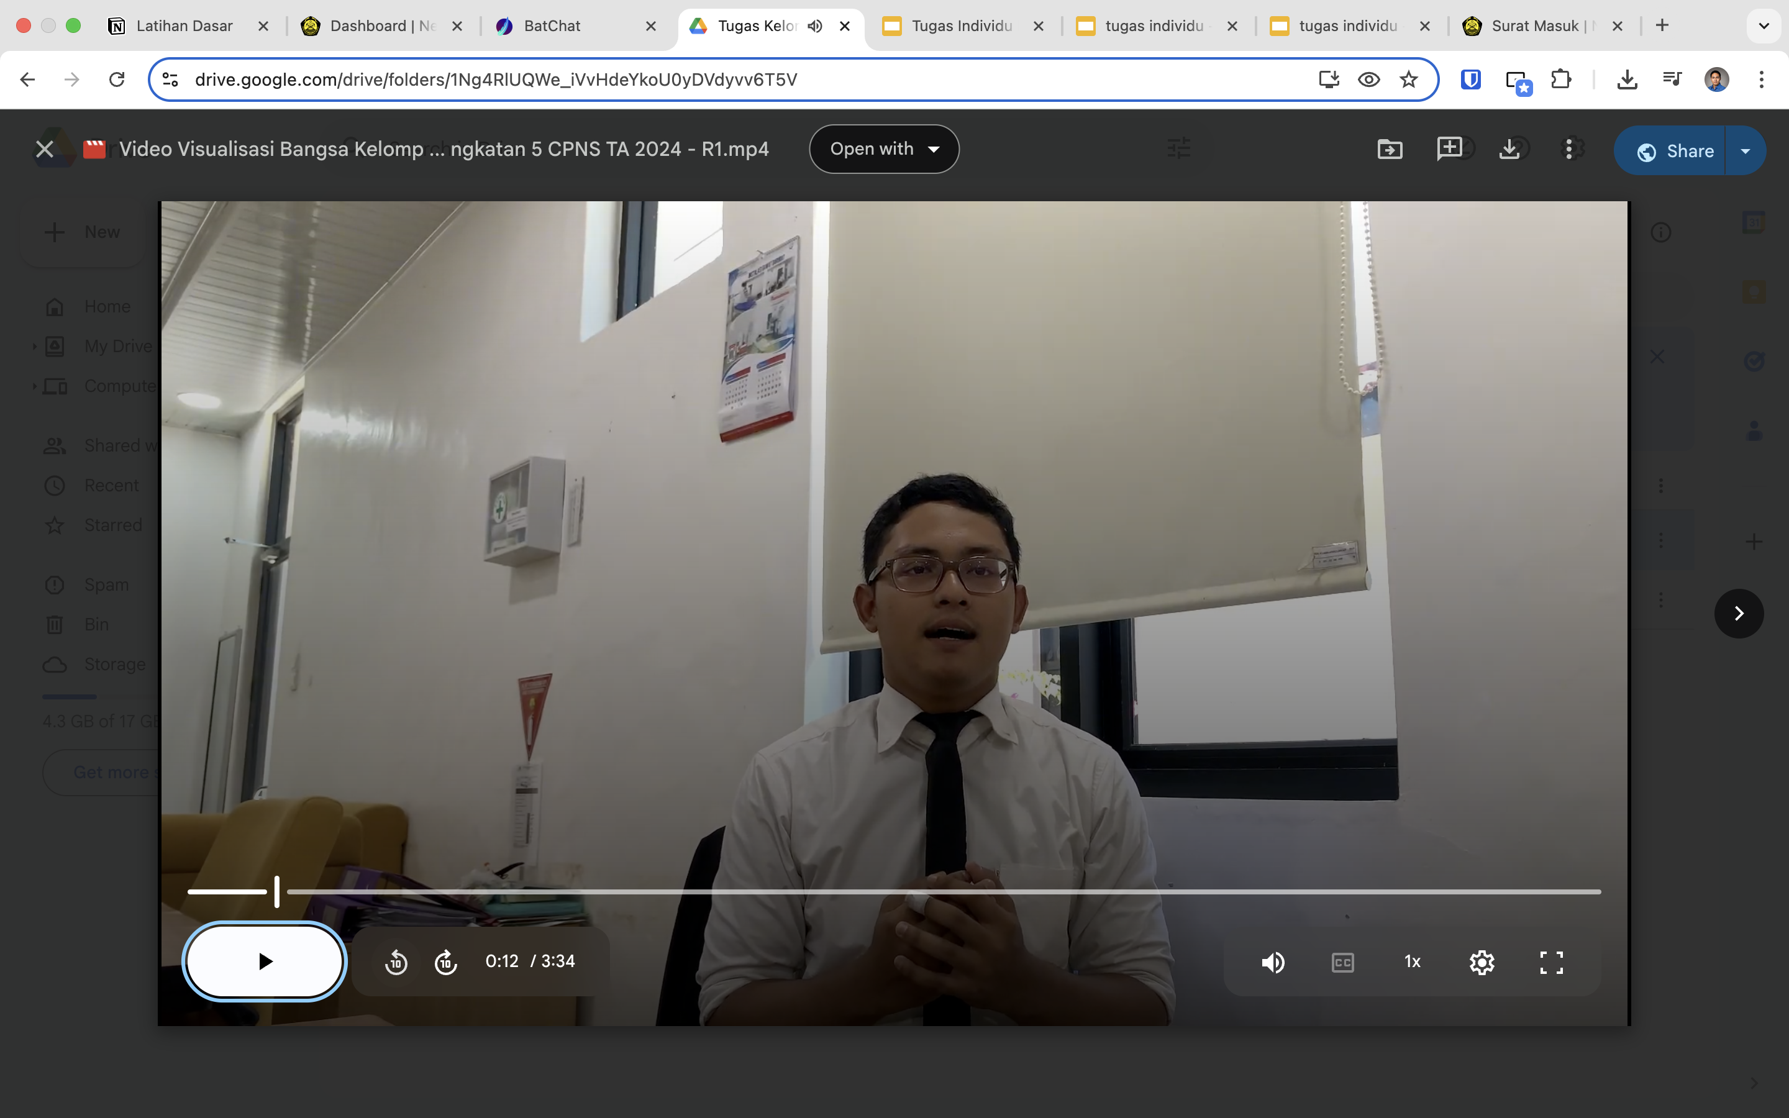Switch to the Latihan Dasar tab
Viewport: 1789px width, 1118px height.
click(184, 26)
